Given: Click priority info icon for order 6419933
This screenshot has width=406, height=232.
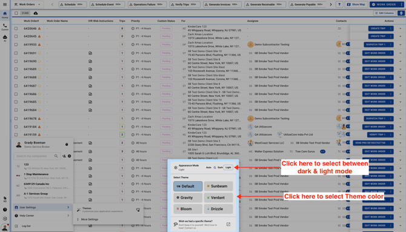Looking at the screenshot, I should [x=133, y=45].
